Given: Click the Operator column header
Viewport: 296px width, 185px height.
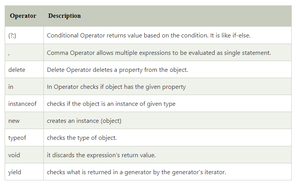Looking at the screenshot, I should click(x=23, y=16).
